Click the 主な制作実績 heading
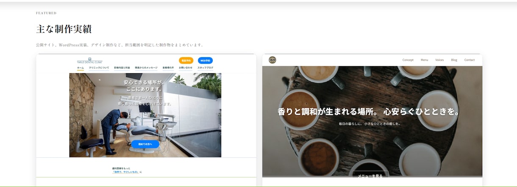 coord(64,29)
